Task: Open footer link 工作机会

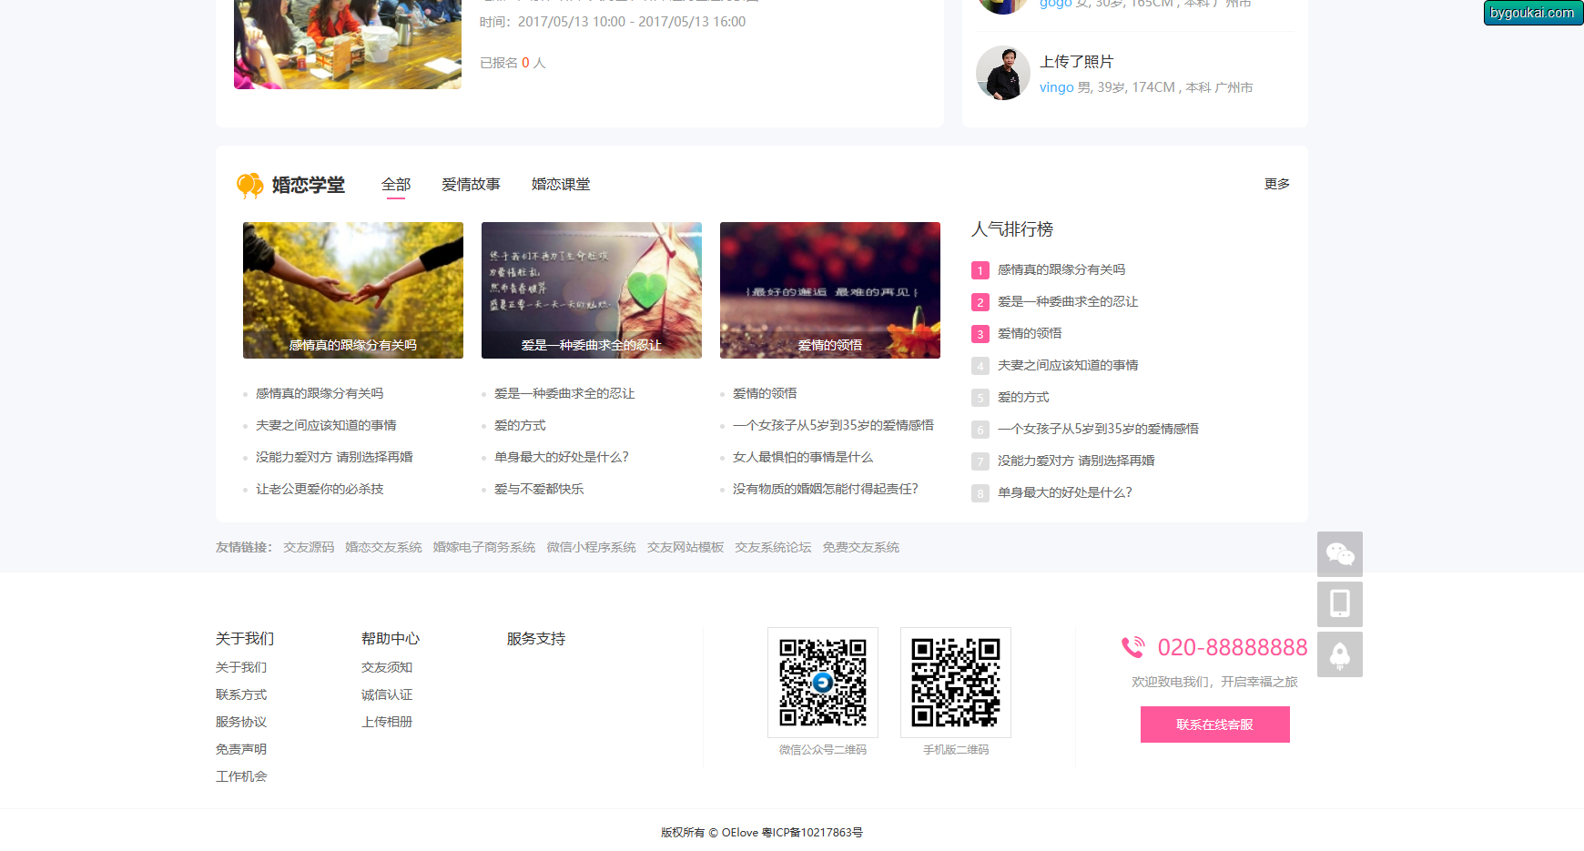Action: point(241,777)
